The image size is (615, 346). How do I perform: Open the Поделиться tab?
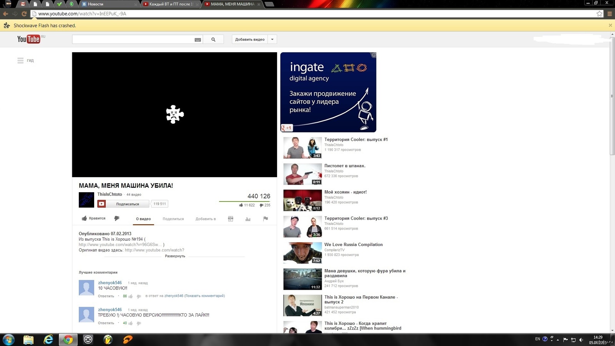pyautogui.click(x=173, y=219)
